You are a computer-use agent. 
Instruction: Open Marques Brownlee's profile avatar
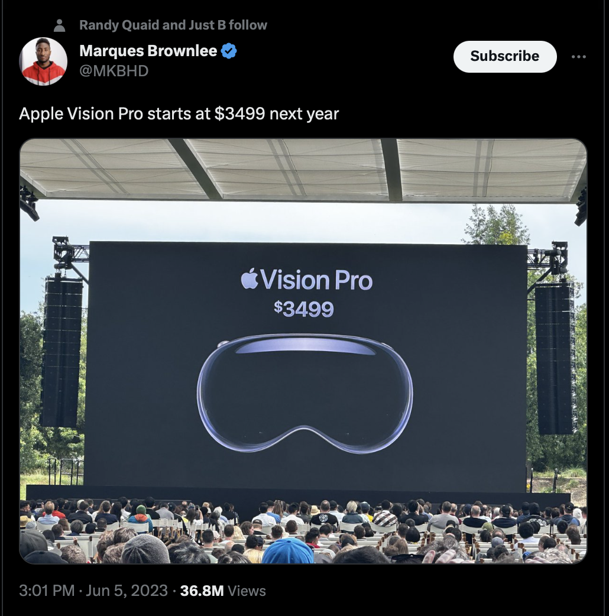(43, 61)
